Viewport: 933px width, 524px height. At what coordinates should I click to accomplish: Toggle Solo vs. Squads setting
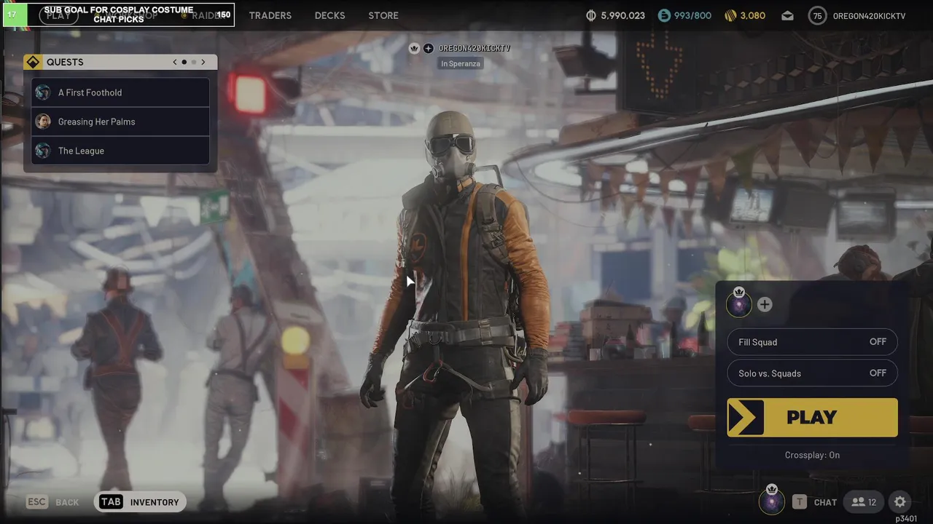click(x=812, y=373)
